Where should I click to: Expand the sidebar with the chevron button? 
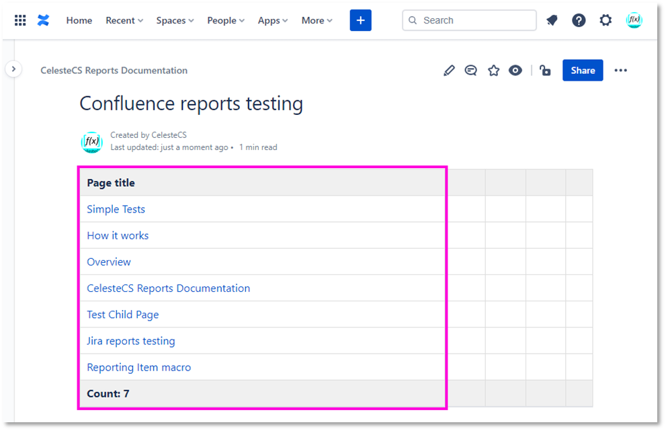[13, 69]
